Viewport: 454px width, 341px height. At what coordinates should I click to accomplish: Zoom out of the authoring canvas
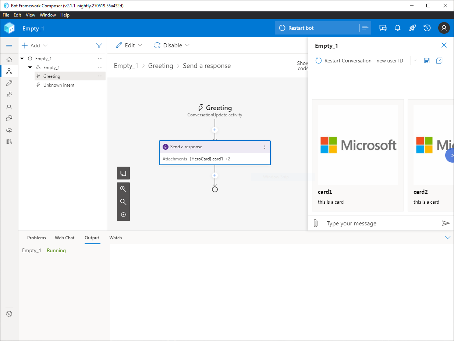(x=123, y=202)
